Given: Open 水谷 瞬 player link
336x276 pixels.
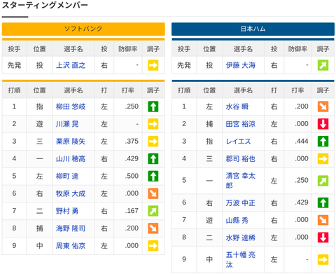Looking at the screenshot, I should 237,106.
